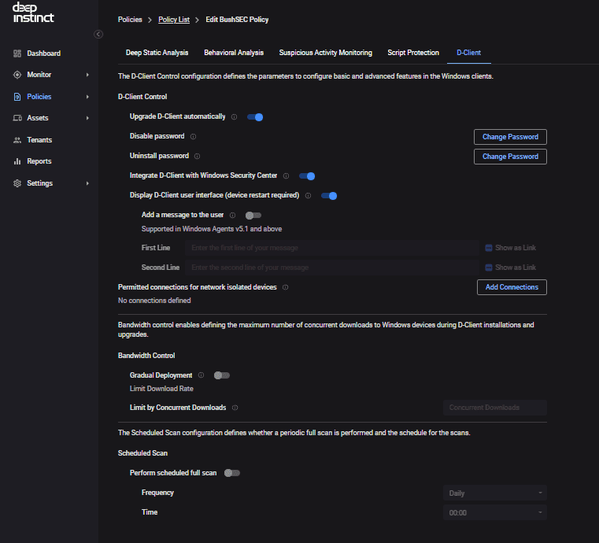
Task: Click the 'Scheduled Scan' heading
Action: coord(142,453)
